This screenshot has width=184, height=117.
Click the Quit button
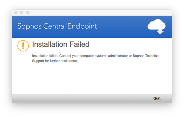click(x=157, y=98)
